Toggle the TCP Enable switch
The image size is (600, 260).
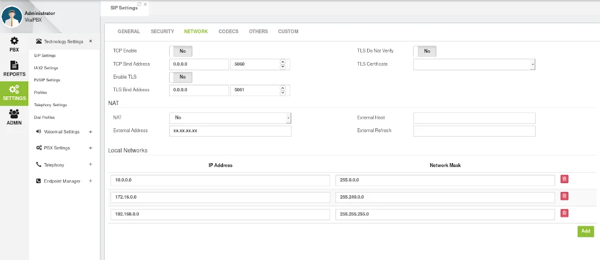[x=181, y=51]
